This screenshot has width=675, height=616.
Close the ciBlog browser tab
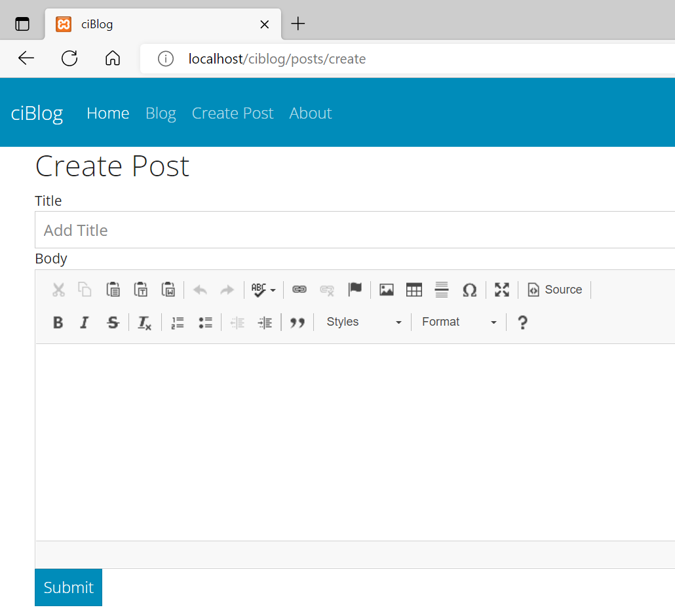265,24
